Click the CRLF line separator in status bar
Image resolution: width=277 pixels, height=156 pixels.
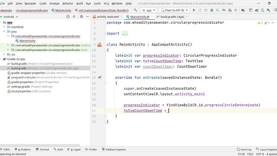[x=250, y=154]
